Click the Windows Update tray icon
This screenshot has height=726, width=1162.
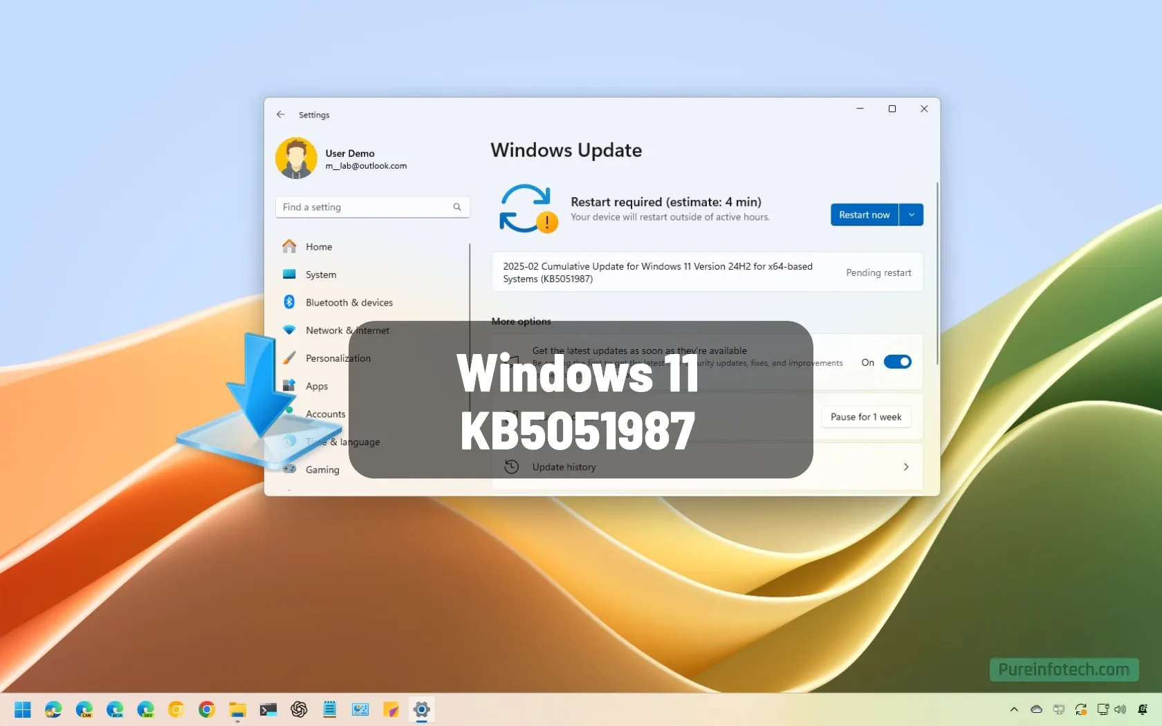(x=1081, y=709)
